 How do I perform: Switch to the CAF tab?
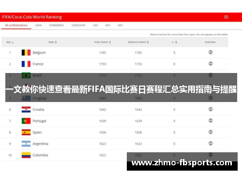[95, 25]
